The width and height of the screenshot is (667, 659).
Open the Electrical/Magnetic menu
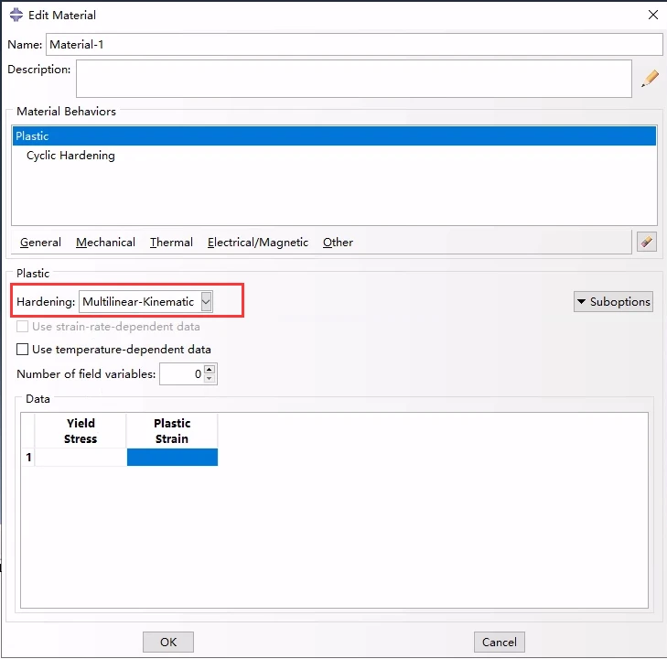pos(258,243)
